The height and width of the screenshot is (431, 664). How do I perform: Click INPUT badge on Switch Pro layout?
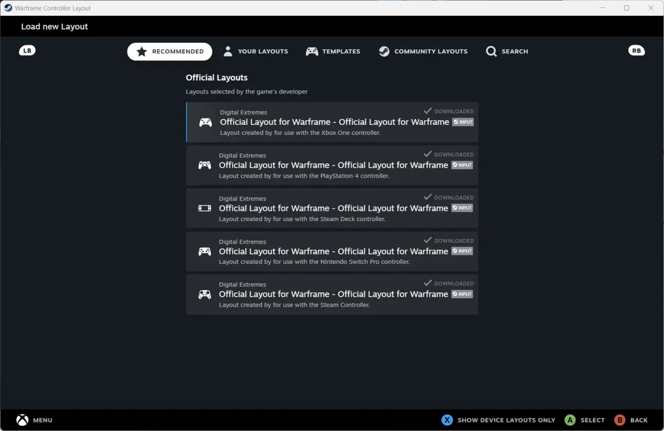(x=462, y=251)
